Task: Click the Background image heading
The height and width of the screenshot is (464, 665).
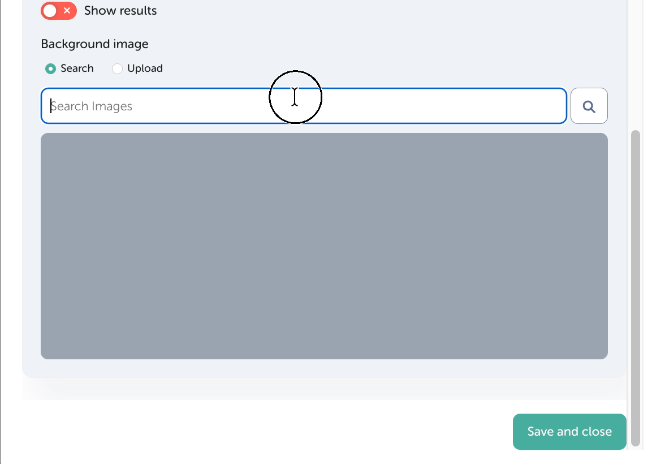Action: [94, 44]
